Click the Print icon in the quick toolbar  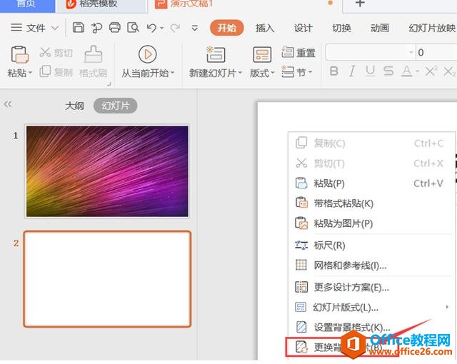[x=114, y=28]
